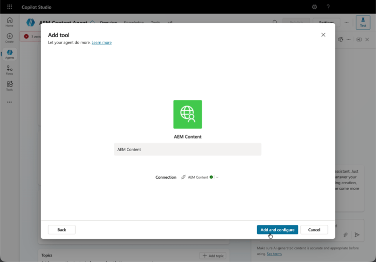
Task: Click the Test button in the header
Action: pos(363,22)
